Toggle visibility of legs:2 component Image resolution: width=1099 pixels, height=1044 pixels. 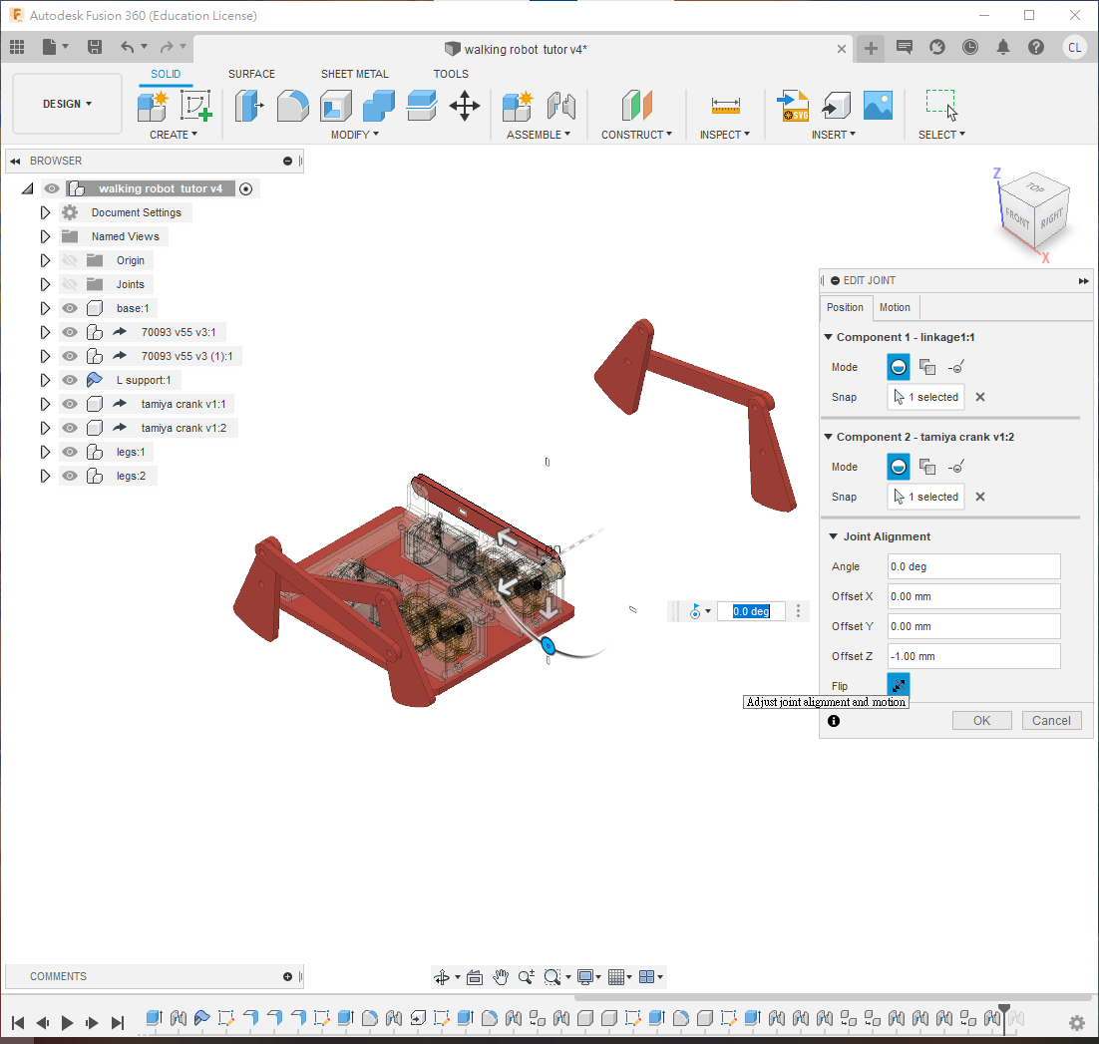coord(70,476)
